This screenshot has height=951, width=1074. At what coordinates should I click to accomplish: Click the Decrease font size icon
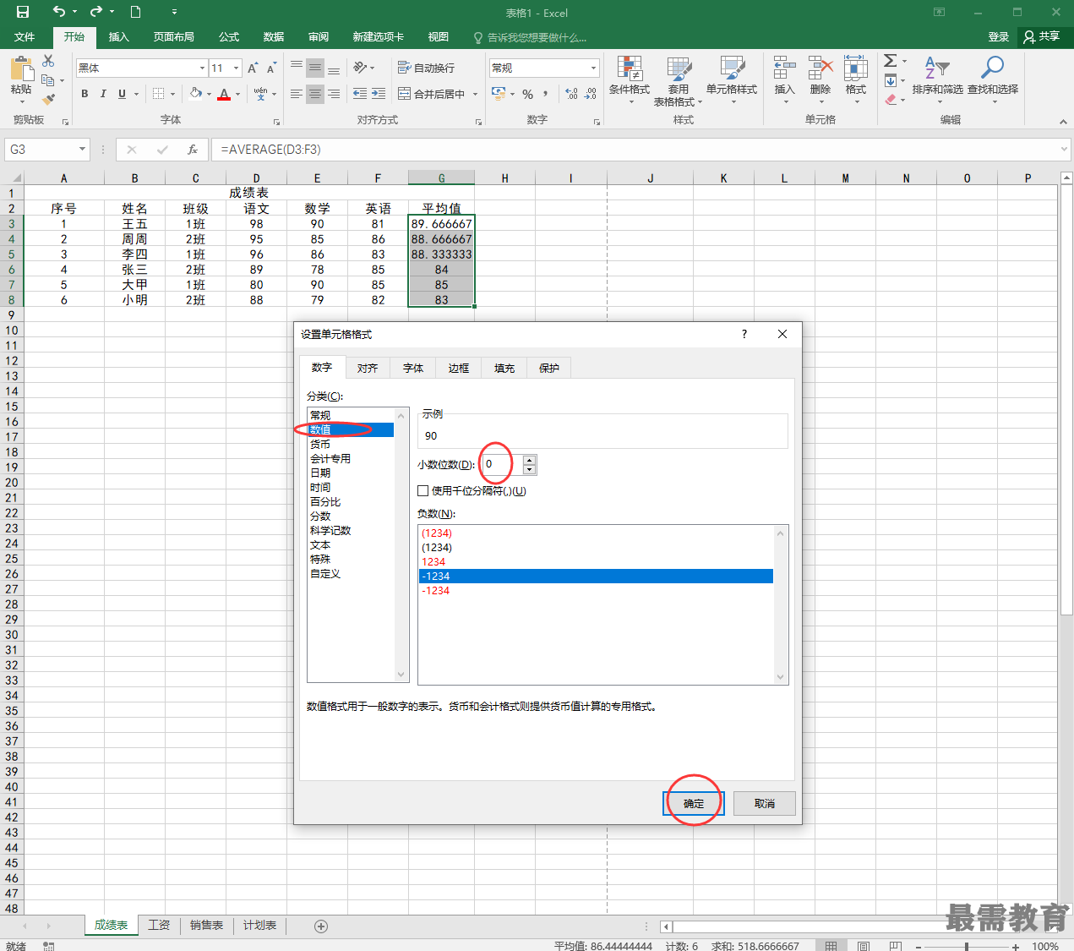tap(271, 68)
